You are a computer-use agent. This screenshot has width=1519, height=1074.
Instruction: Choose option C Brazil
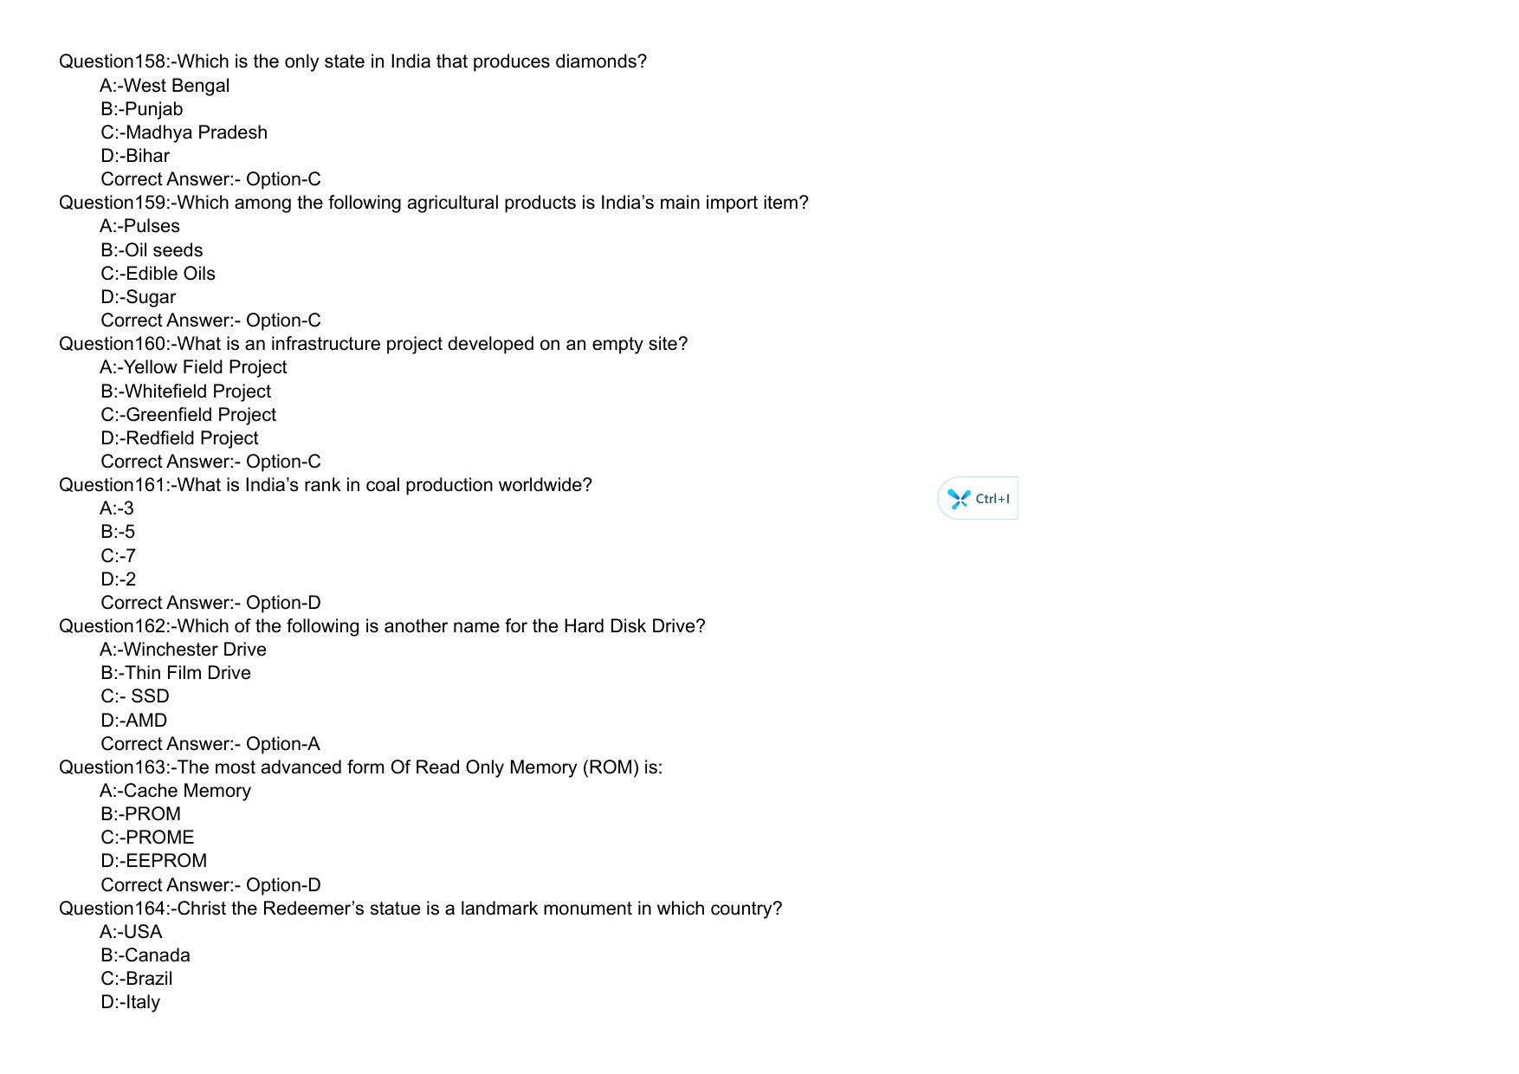click(136, 979)
